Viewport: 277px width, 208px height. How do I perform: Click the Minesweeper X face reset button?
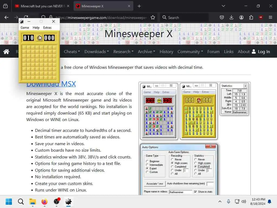[39, 38]
